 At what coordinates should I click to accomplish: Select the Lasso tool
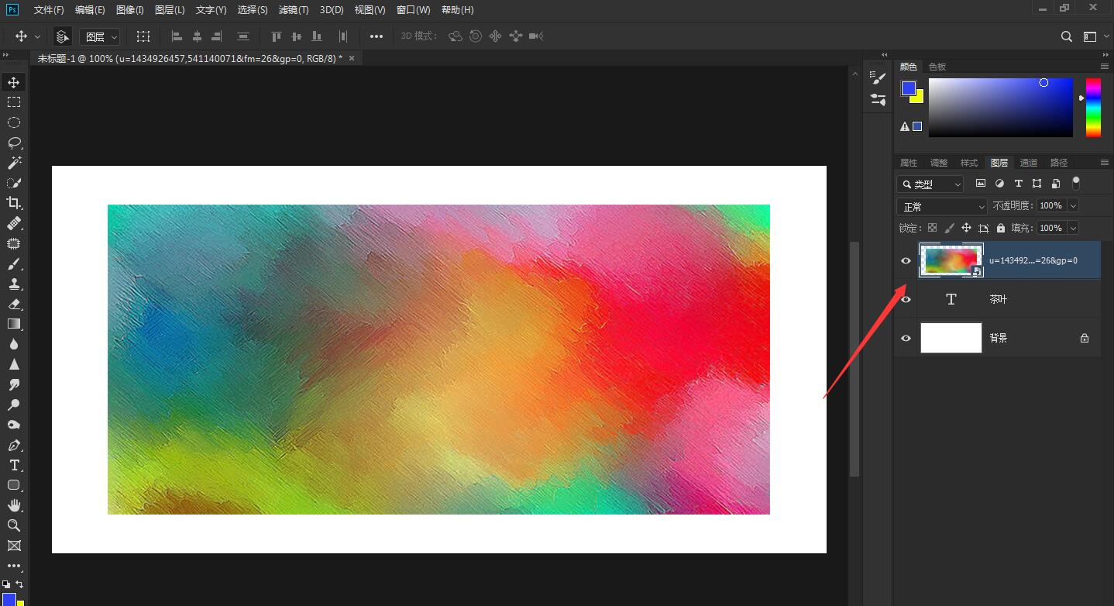(x=14, y=143)
